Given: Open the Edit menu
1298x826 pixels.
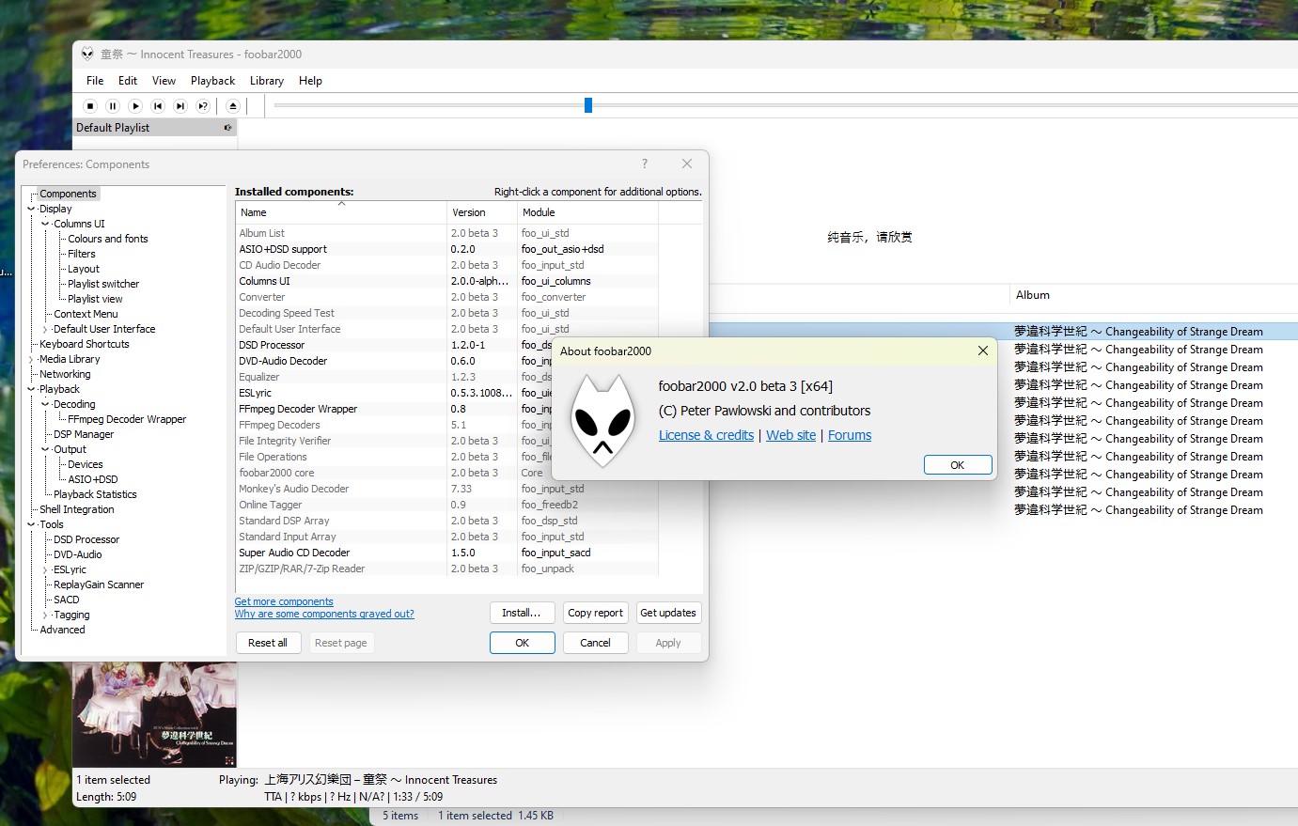Looking at the screenshot, I should (x=128, y=81).
